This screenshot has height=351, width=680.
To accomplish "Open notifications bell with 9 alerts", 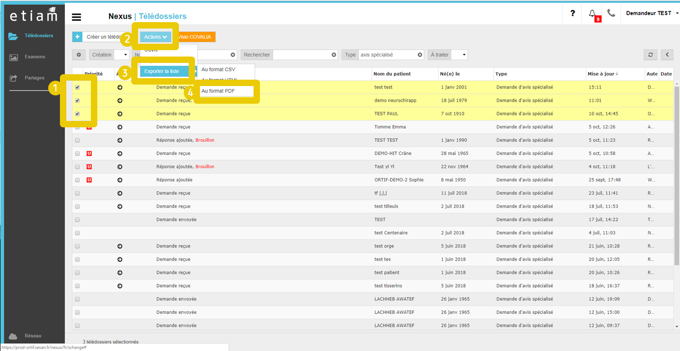I will coord(593,14).
